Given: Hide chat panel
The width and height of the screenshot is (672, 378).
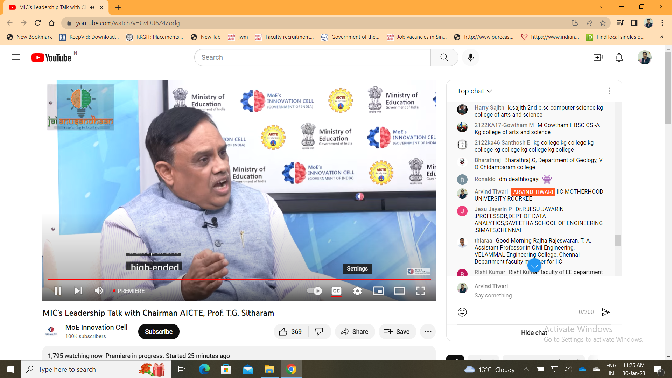Looking at the screenshot, I should pos(534,332).
